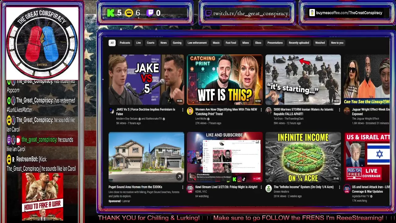Screen dimensions: 396x223
Task: Click the yellow viewer counter icon
Action: pos(129,13)
